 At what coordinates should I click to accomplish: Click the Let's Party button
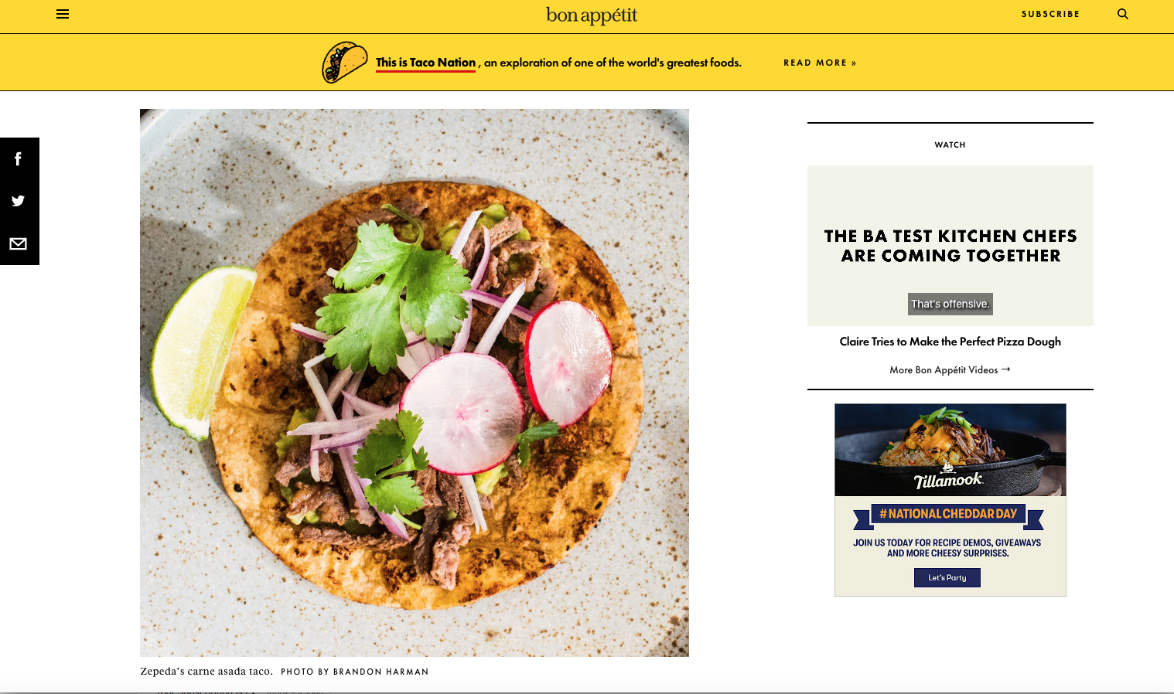coord(947,577)
